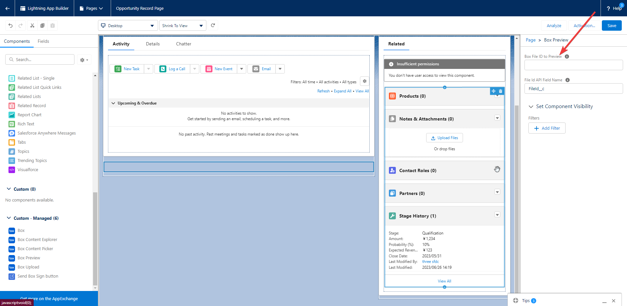Delete the selected Related Lists component
The height and width of the screenshot is (306, 627).
point(501,91)
